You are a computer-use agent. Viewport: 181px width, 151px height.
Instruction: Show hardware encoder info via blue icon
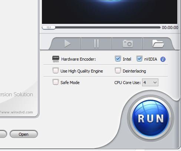163,59
